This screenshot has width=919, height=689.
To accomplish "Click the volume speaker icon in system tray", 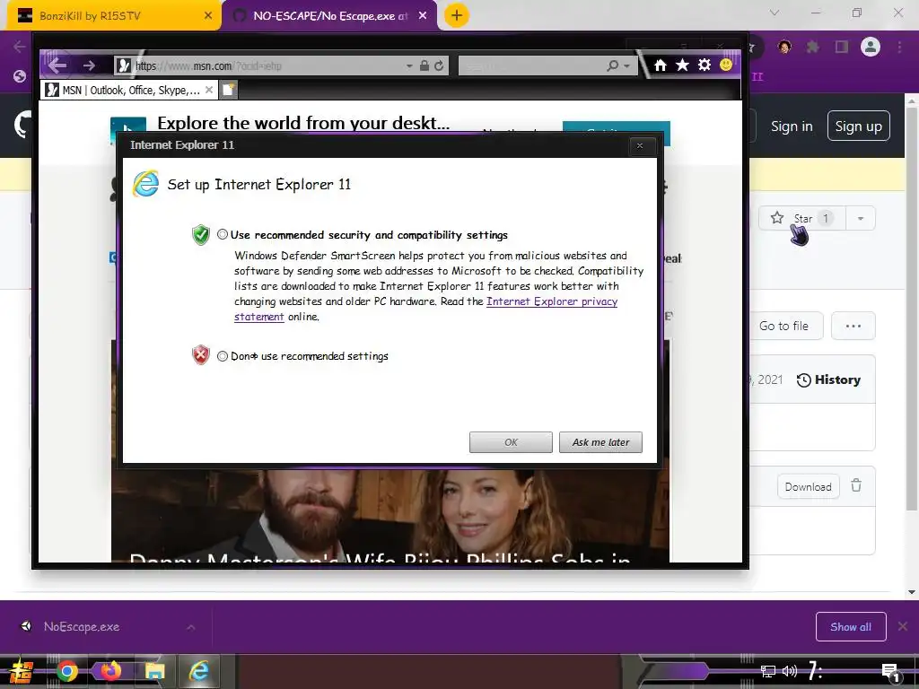I will click(790, 671).
